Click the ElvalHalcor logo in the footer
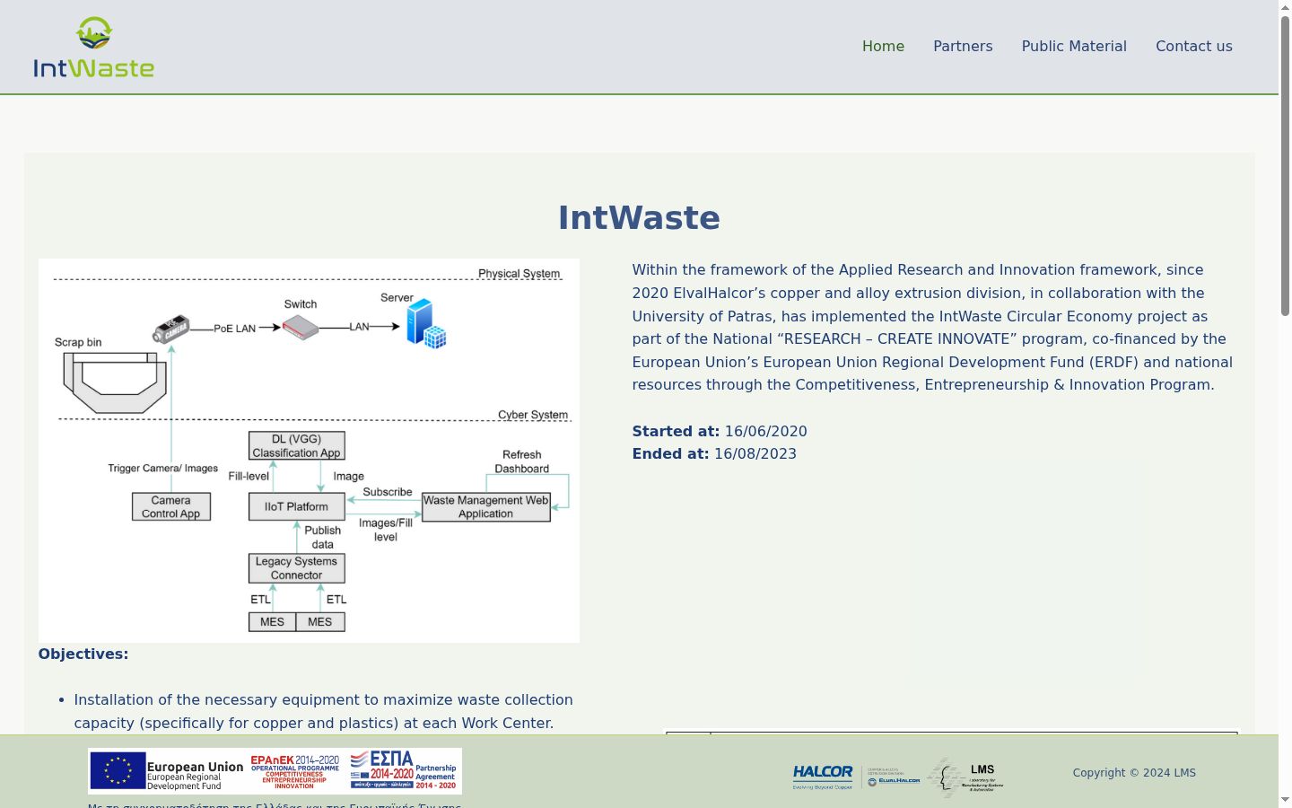The width and height of the screenshot is (1292, 808). [894, 777]
